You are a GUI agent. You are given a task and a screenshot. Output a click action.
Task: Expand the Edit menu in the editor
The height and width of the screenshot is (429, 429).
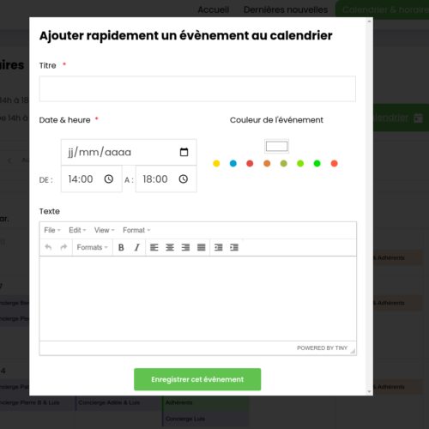(x=77, y=230)
